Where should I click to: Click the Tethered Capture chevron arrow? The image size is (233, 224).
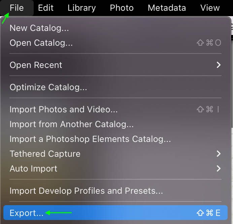(x=219, y=154)
